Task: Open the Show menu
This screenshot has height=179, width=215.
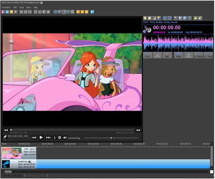Action: (x=29, y=7)
